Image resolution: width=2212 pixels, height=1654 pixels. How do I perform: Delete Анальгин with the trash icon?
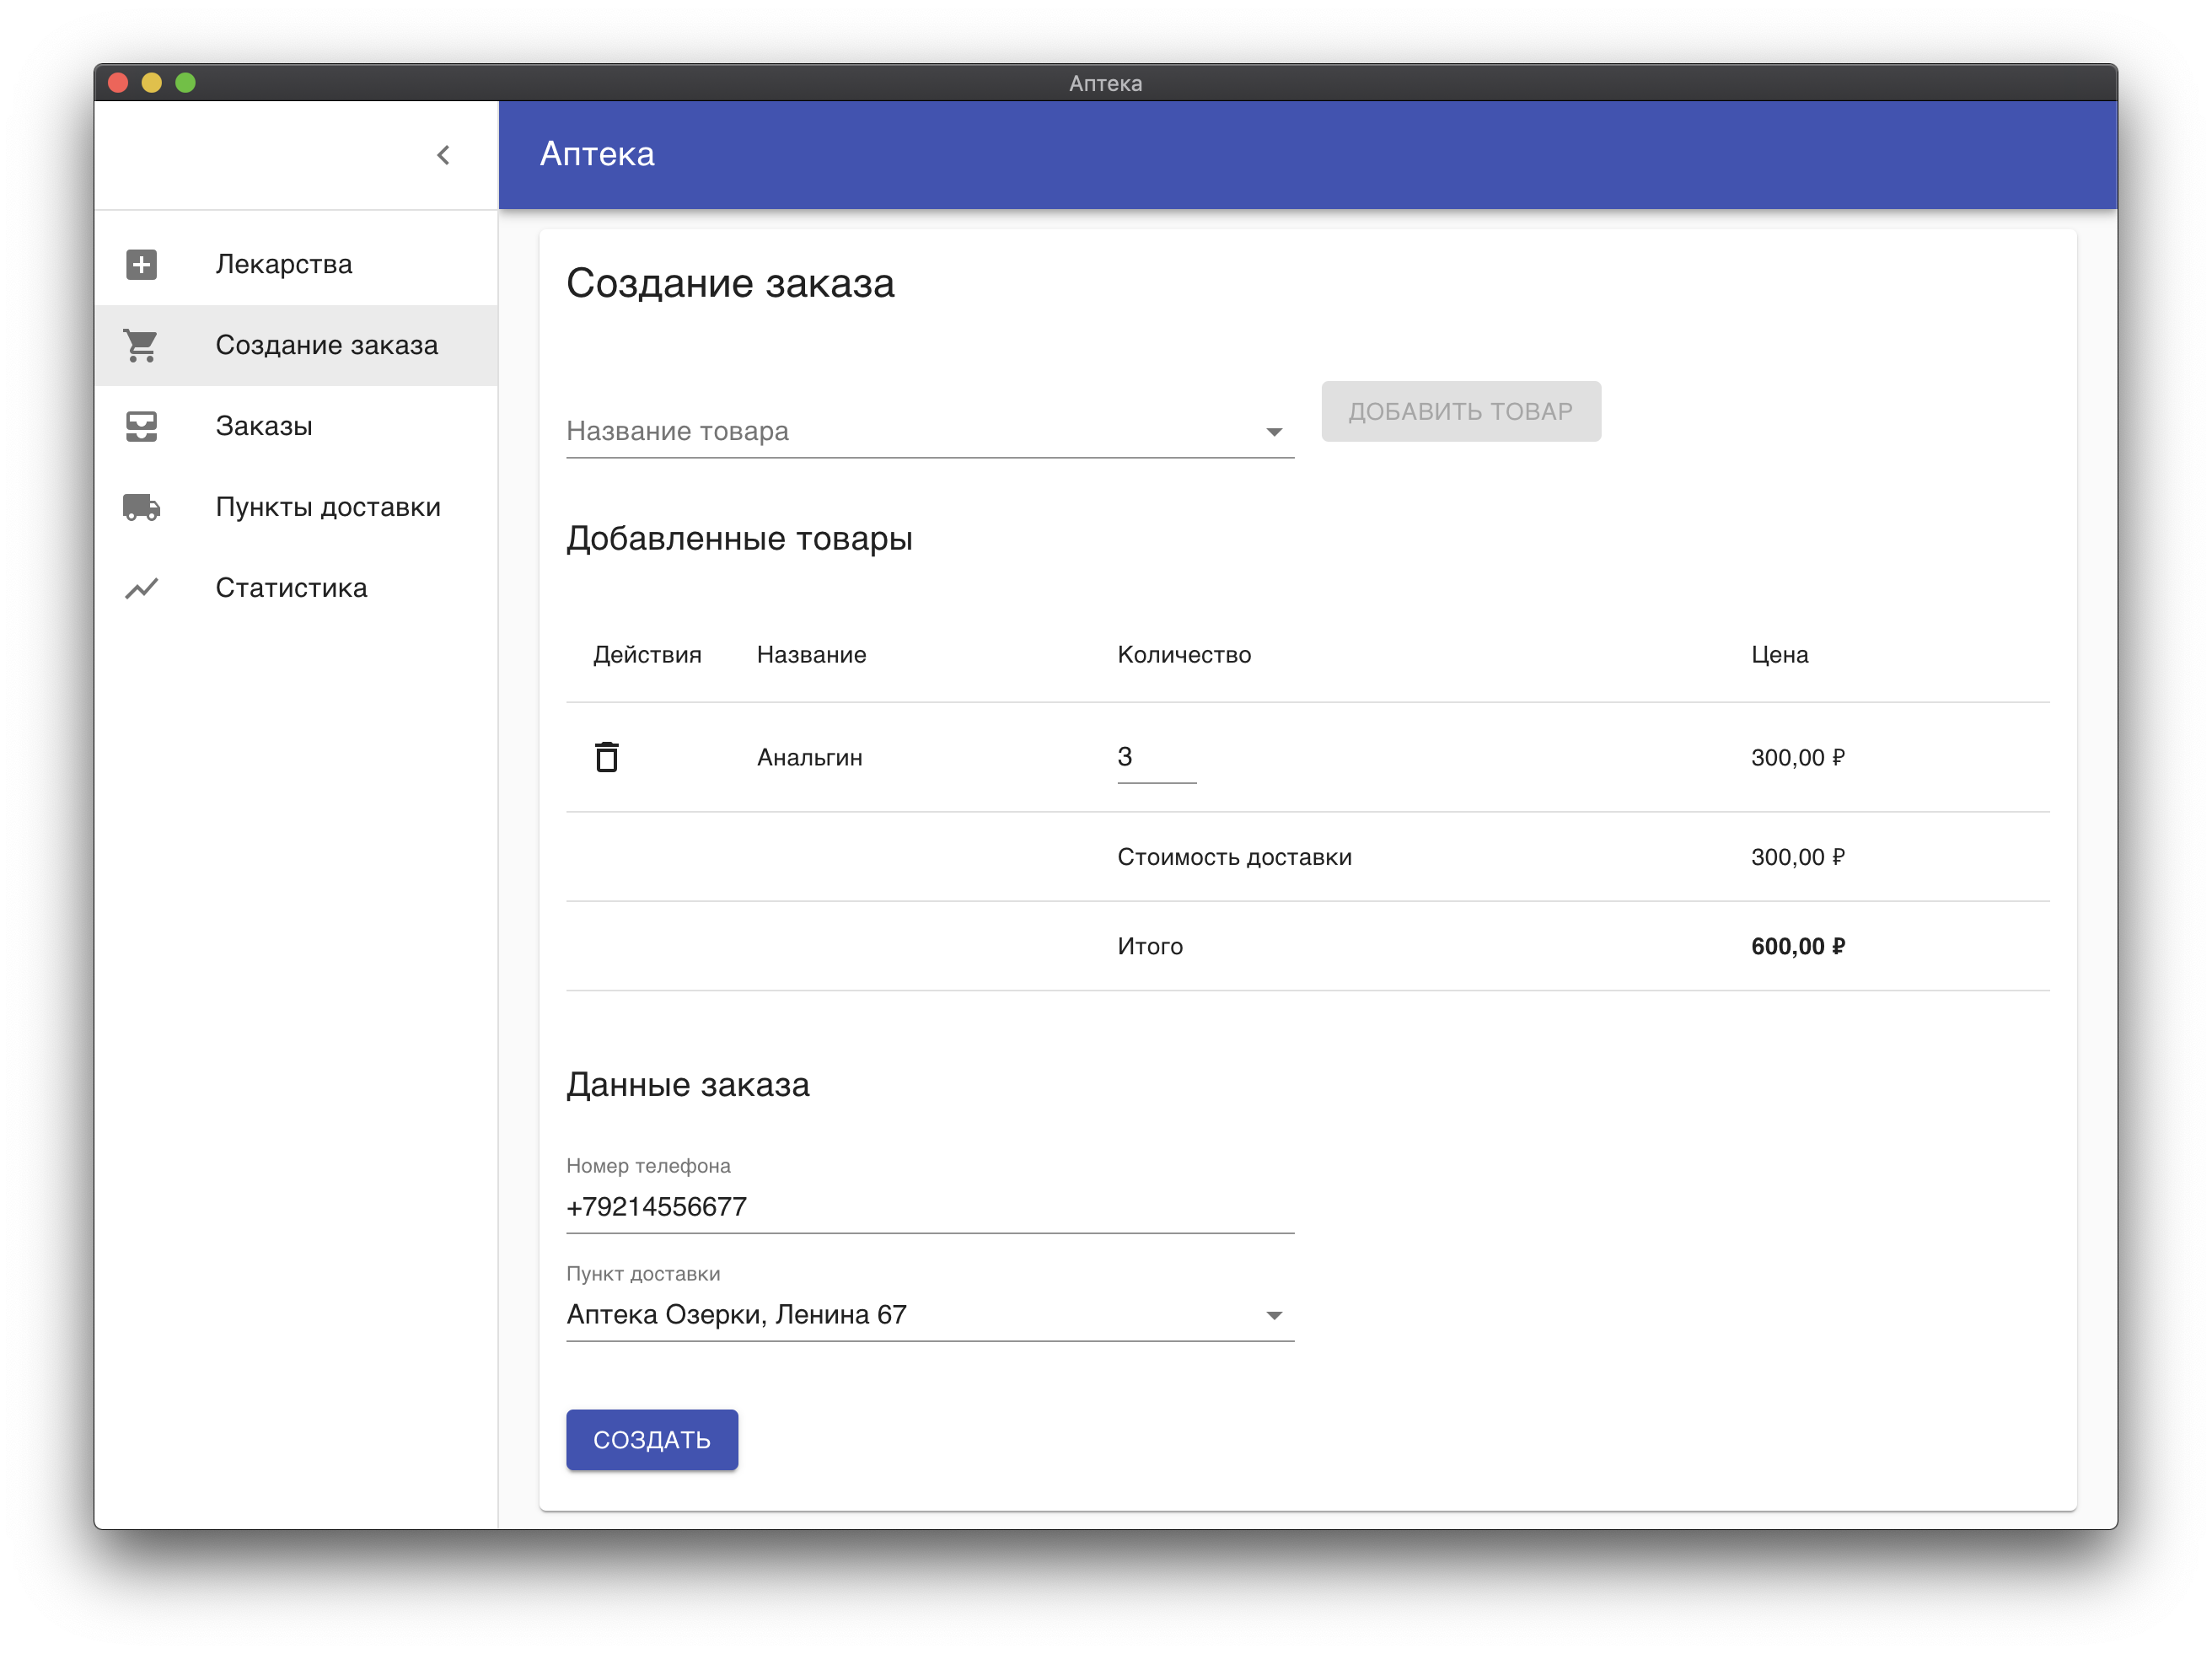[x=607, y=757]
